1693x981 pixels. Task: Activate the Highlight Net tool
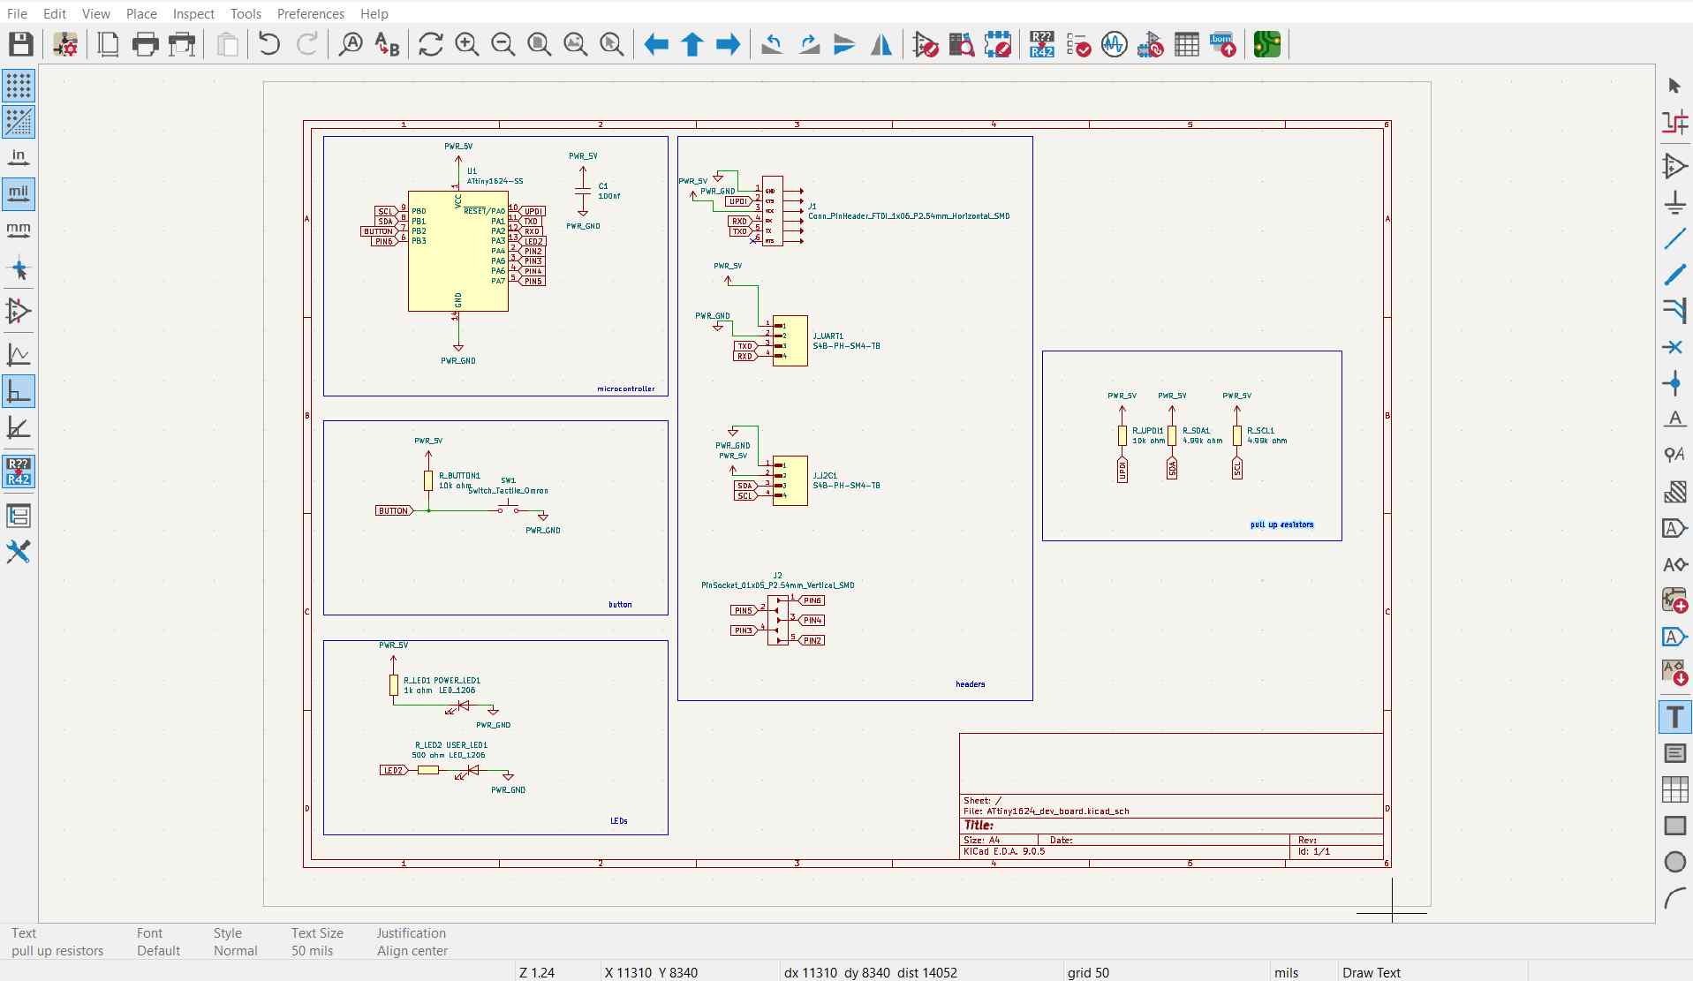tap(1674, 122)
